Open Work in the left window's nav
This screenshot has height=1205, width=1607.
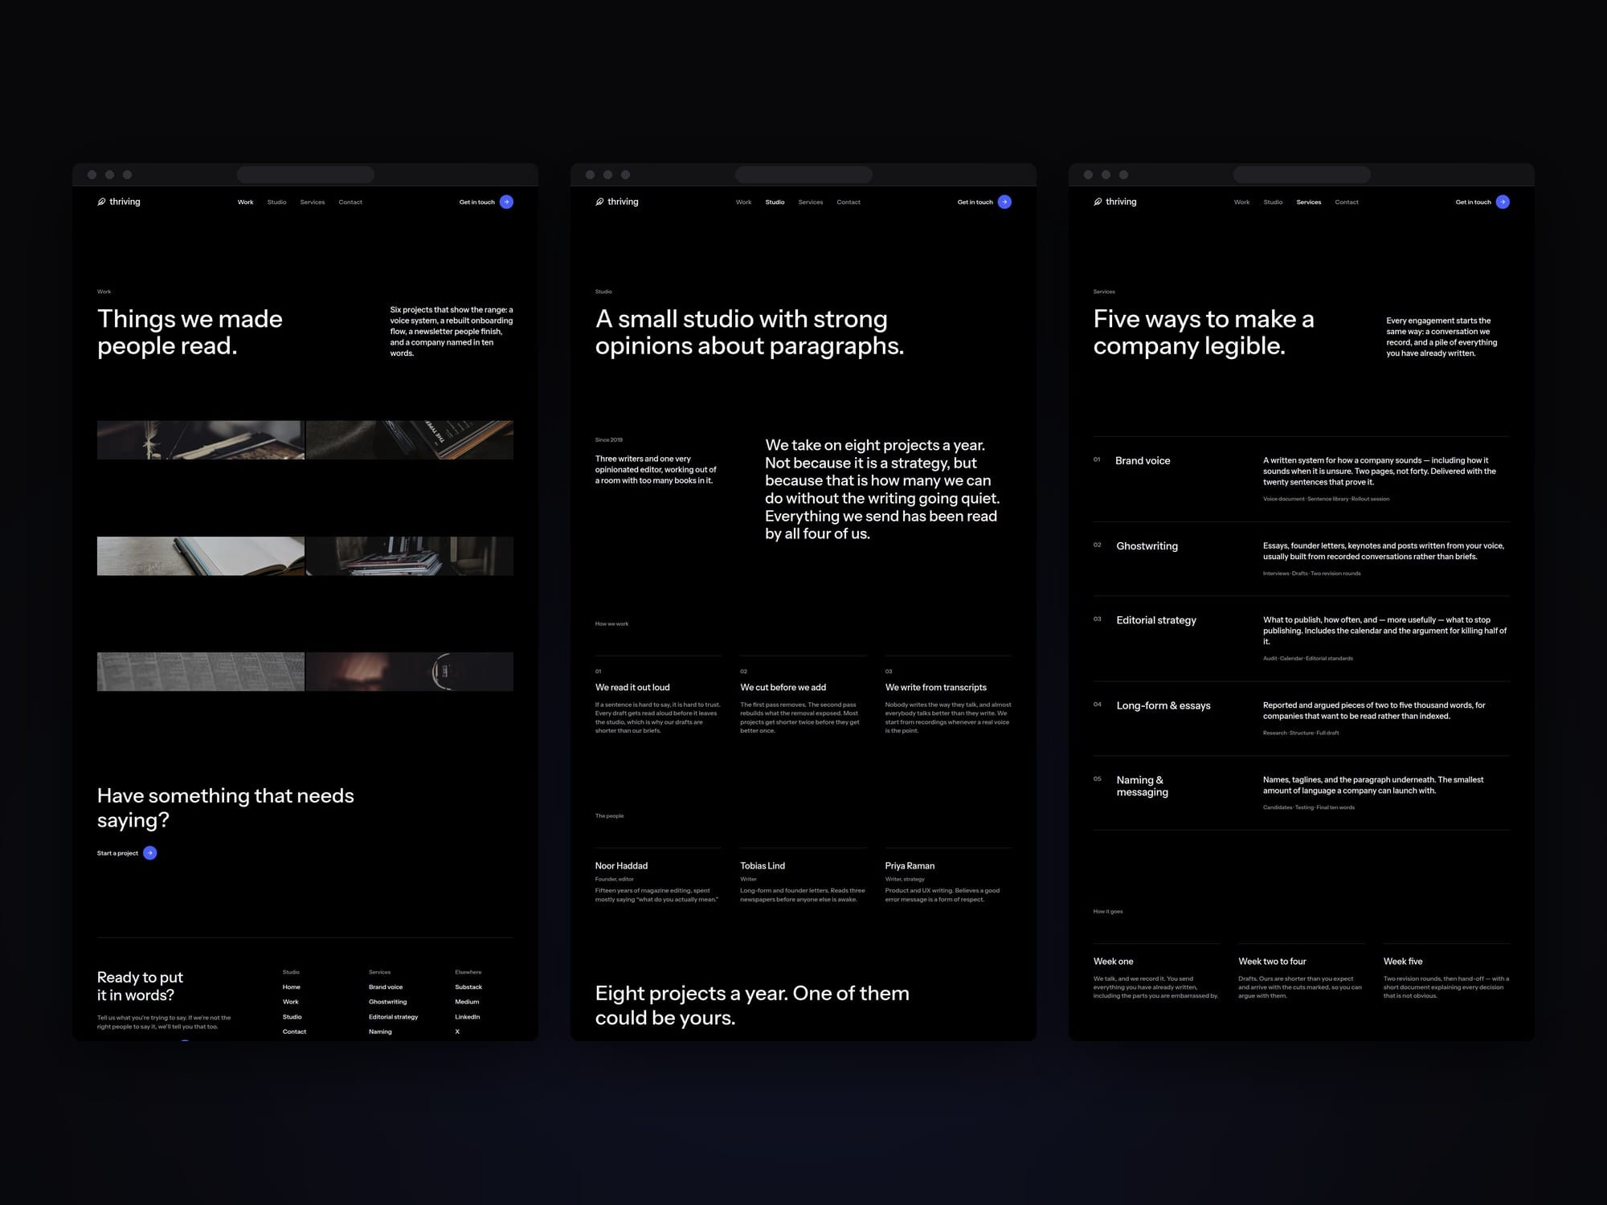coord(245,202)
